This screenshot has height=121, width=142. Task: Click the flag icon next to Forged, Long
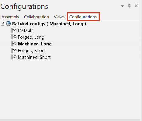point(14,37)
